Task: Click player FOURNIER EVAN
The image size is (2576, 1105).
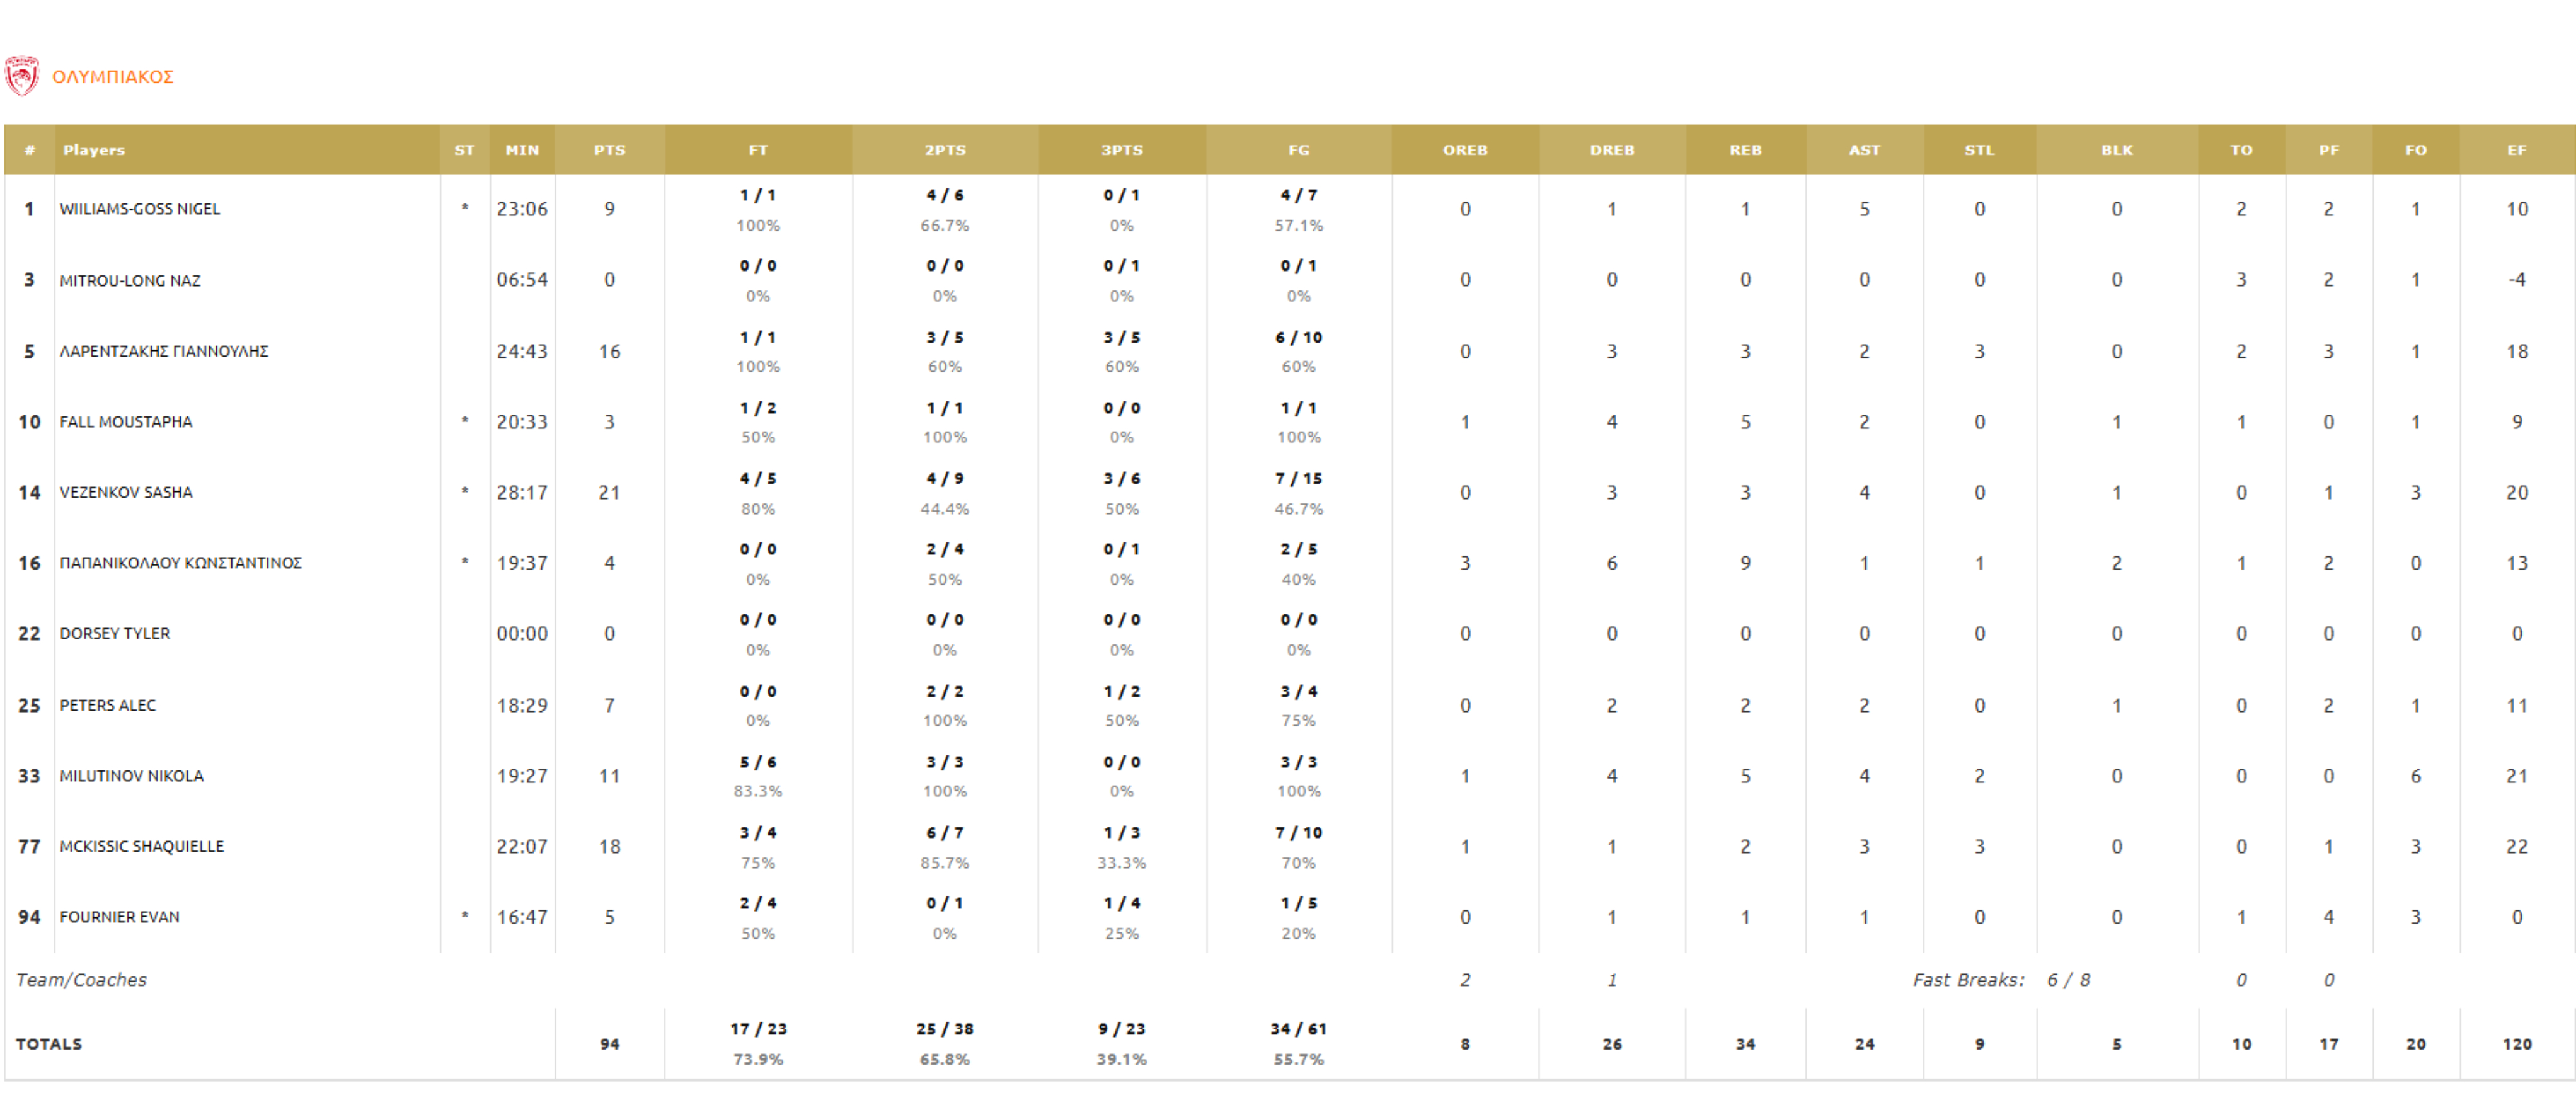Action: 120,917
